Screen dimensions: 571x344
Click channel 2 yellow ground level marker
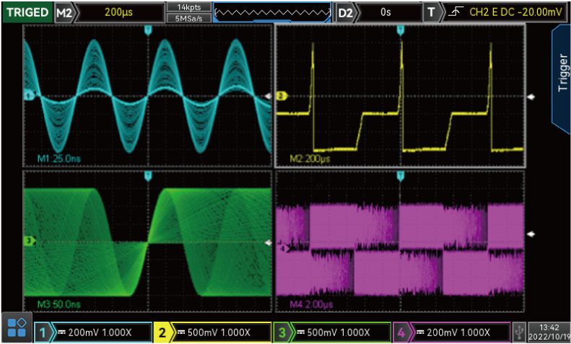pyautogui.click(x=282, y=95)
